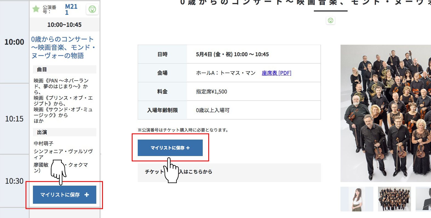Click the price 指定席¥1,500
The image size is (431, 218).
pyautogui.click(x=212, y=92)
